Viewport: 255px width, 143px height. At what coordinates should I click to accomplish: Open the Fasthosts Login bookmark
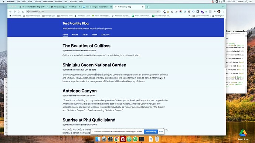[82, 16]
